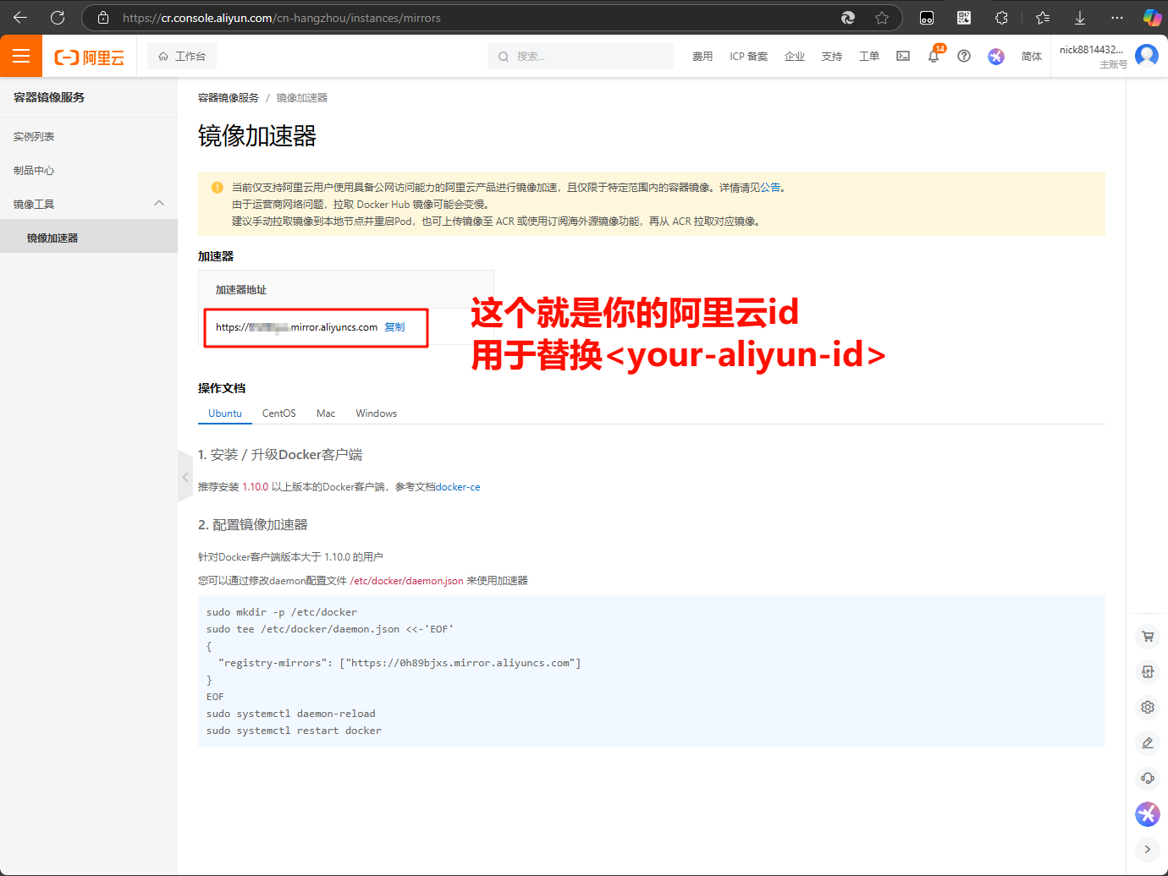Switch to the Ubuntu tab
The height and width of the screenshot is (876, 1168).
click(x=225, y=413)
